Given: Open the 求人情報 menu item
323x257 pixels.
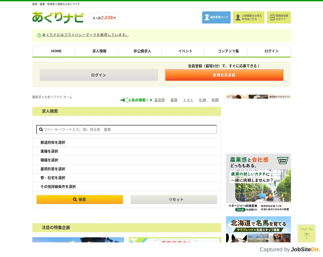Looking at the screenshot, I should [97, 51].
